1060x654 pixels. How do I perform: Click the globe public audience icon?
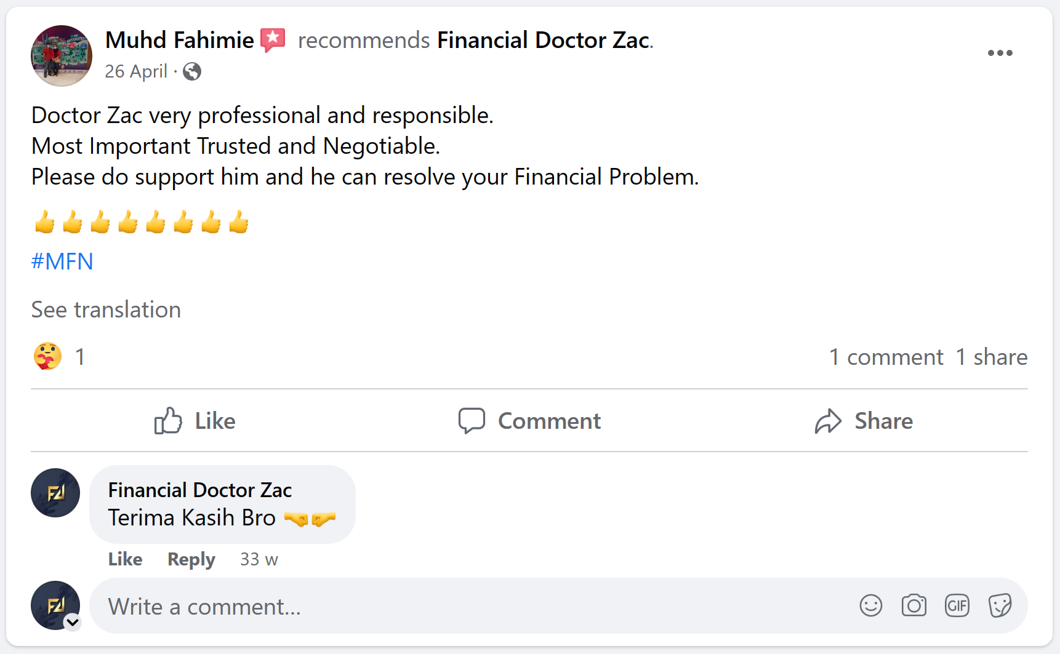click(192, 71)
